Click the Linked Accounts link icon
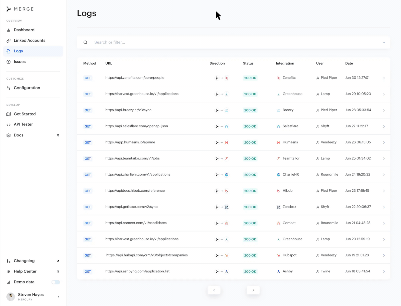Viewport: 401px width, 306px height. pyautogui.click(x=9, y=41)
